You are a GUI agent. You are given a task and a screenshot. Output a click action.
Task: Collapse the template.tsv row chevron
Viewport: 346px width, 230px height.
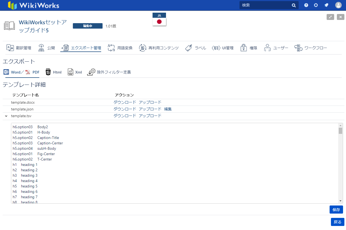click(x=6, y=116)
